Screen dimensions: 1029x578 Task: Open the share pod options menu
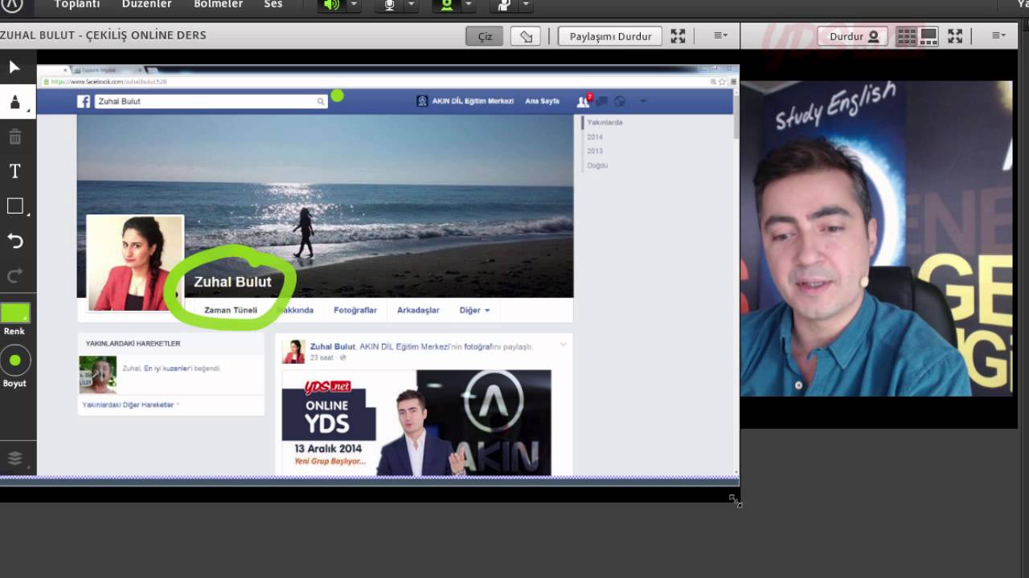(721, 36)
